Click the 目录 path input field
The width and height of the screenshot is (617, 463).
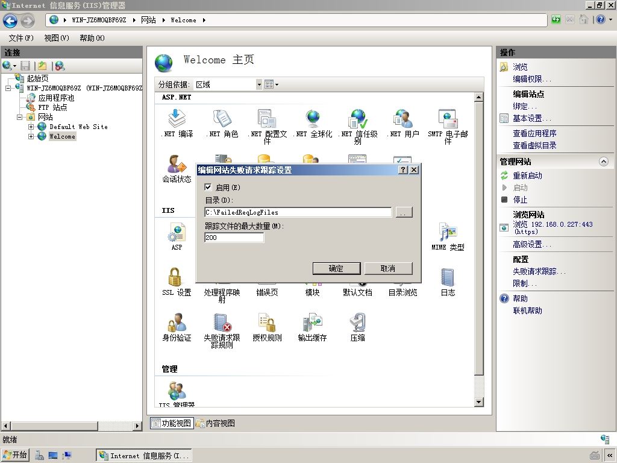(x=298, y=212)
